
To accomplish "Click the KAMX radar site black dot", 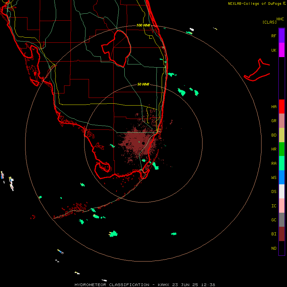I will 143,143.
